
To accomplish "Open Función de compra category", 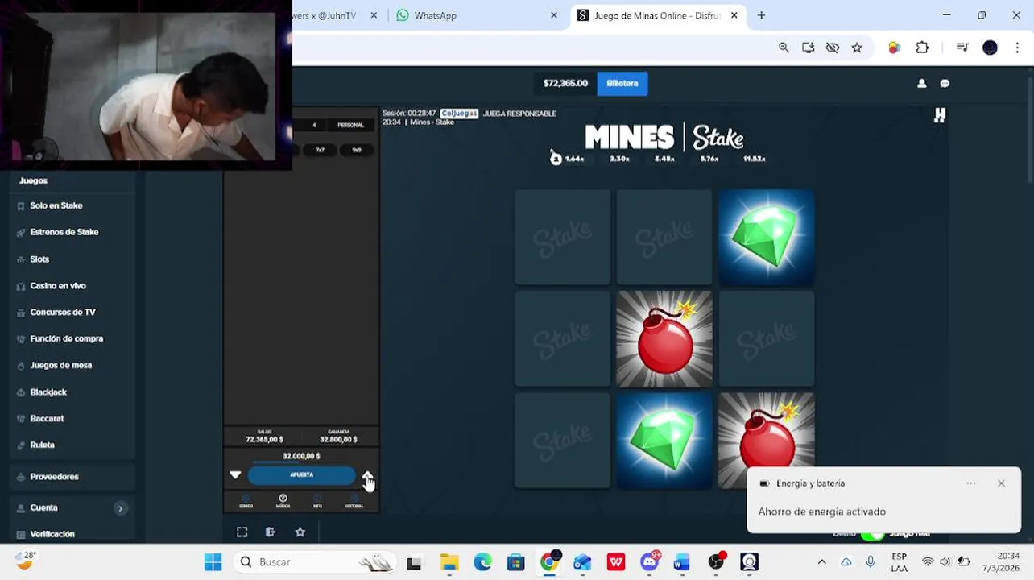I will 67,339.
